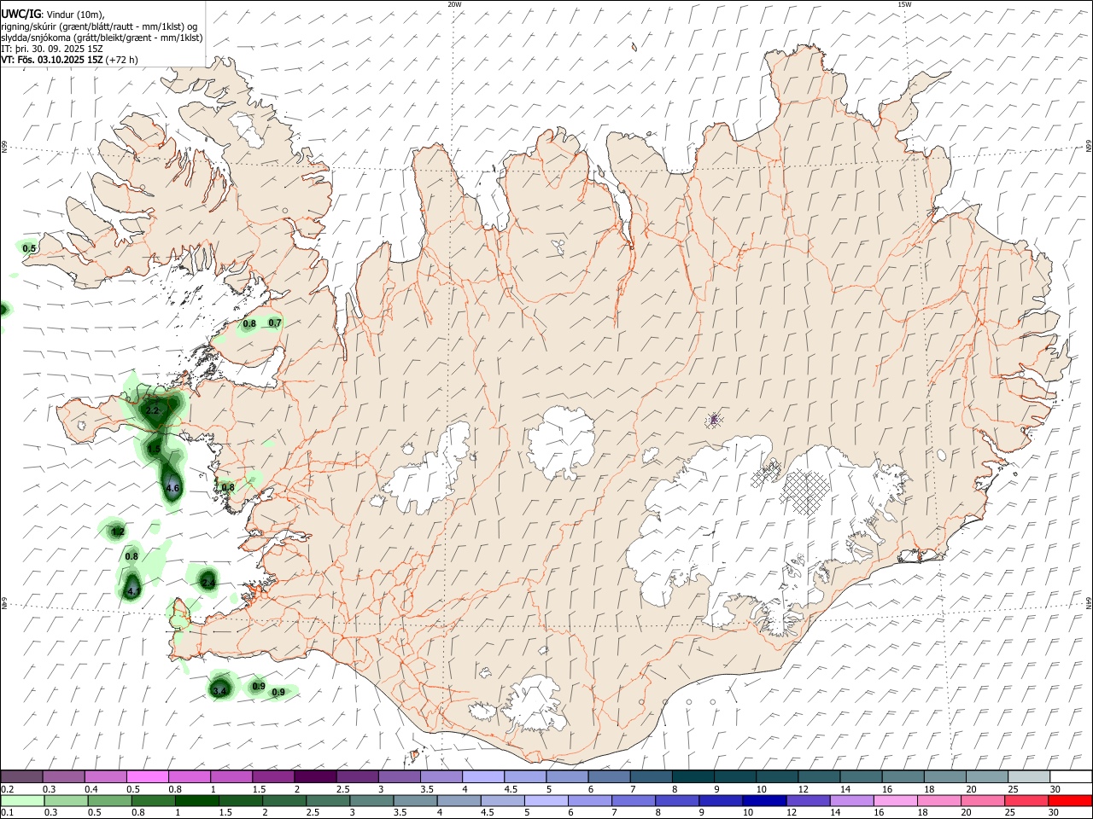Select the 1.2 precipitation value label
1093x819 pixels.
(x=118, y=531)
